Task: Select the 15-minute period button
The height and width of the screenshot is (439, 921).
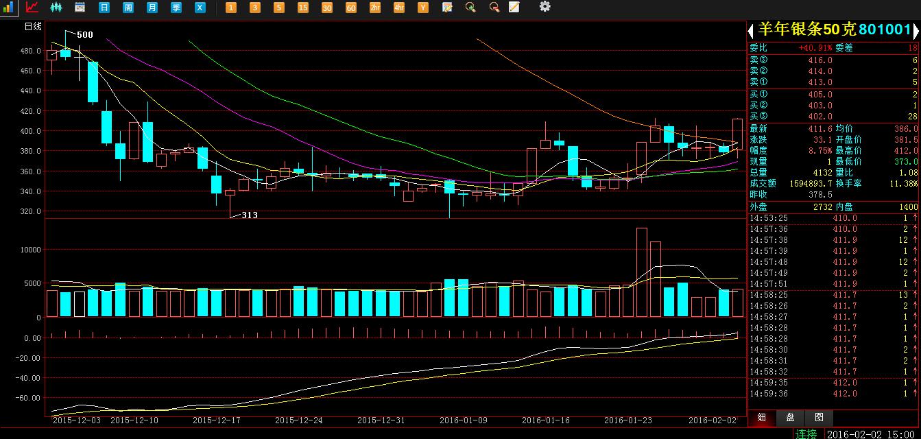Action: 303,7
